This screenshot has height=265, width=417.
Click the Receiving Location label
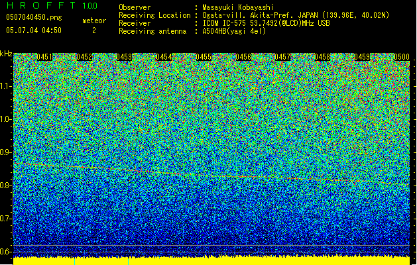tap(154, 15)
